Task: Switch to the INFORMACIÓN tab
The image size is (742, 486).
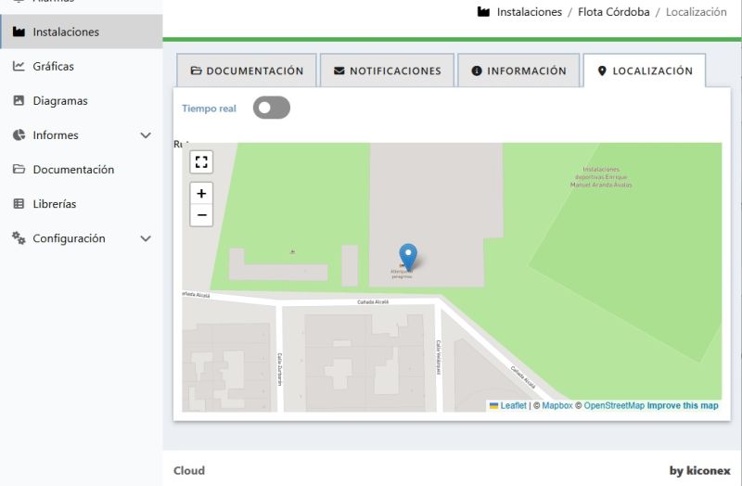Action: coord(518,70)
